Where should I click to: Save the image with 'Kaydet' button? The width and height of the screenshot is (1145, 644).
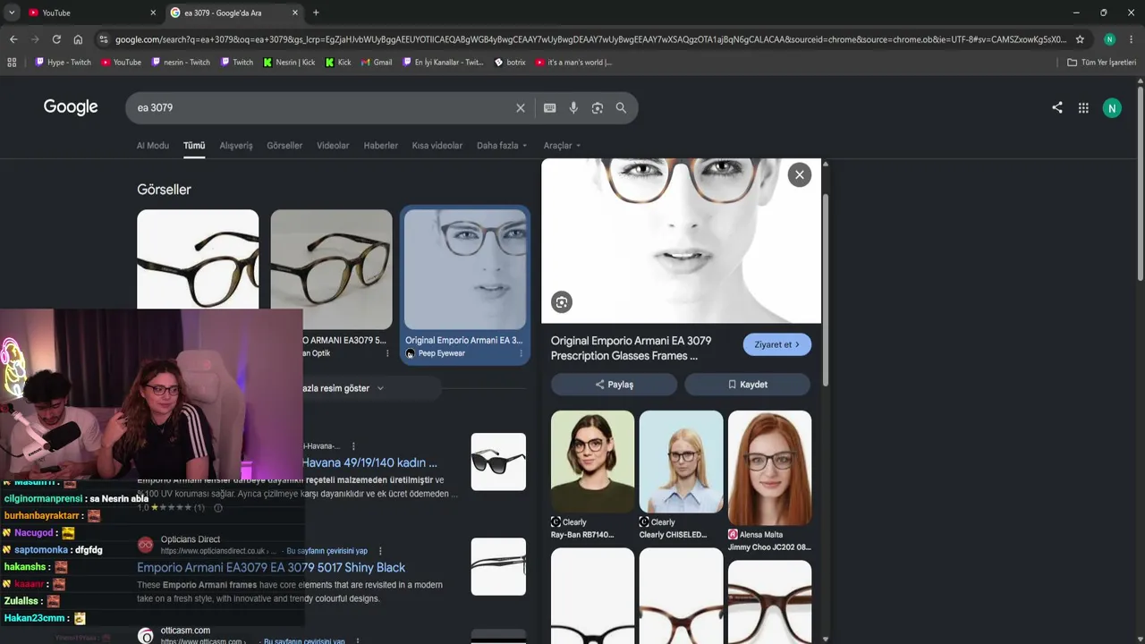click(x=748, y=385)
